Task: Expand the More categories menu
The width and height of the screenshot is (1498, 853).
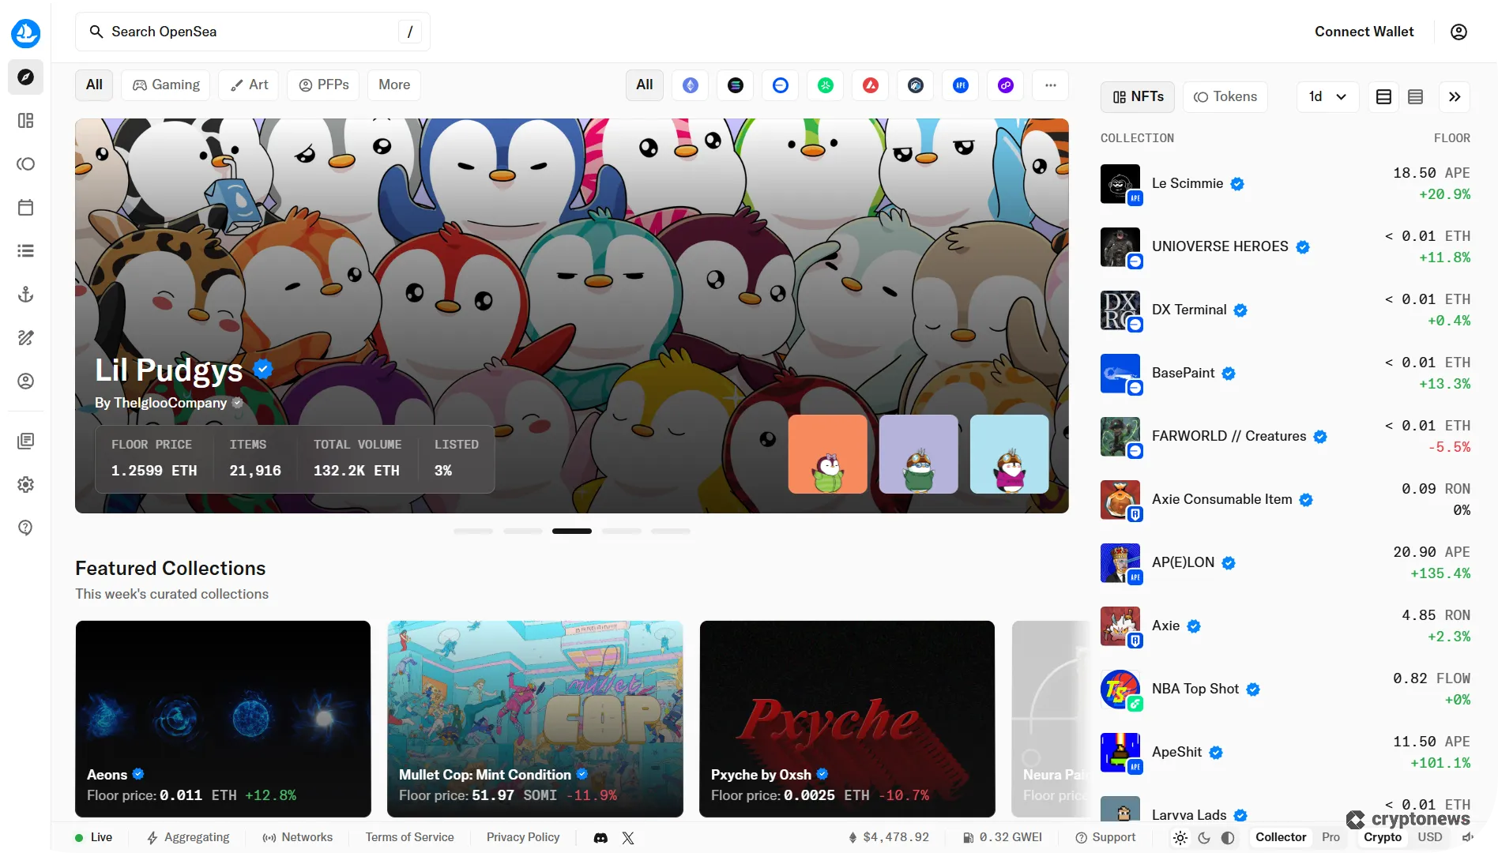Action: point(393,85)
